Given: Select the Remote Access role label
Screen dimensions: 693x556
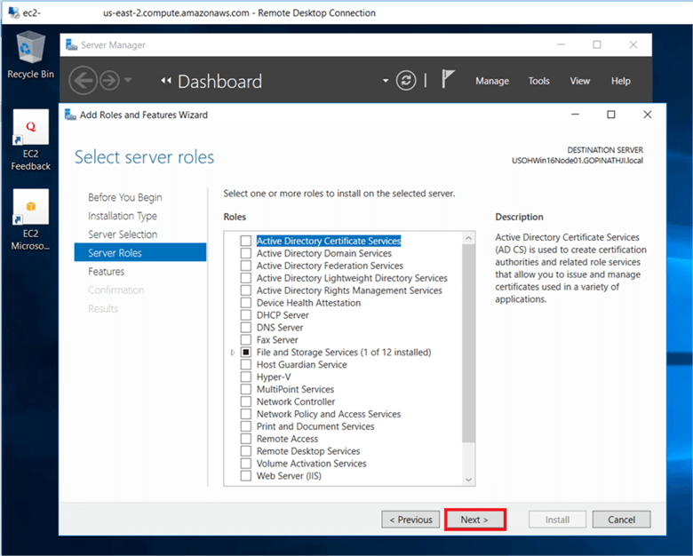Looking at the screenshot, I should click(287, 439).
